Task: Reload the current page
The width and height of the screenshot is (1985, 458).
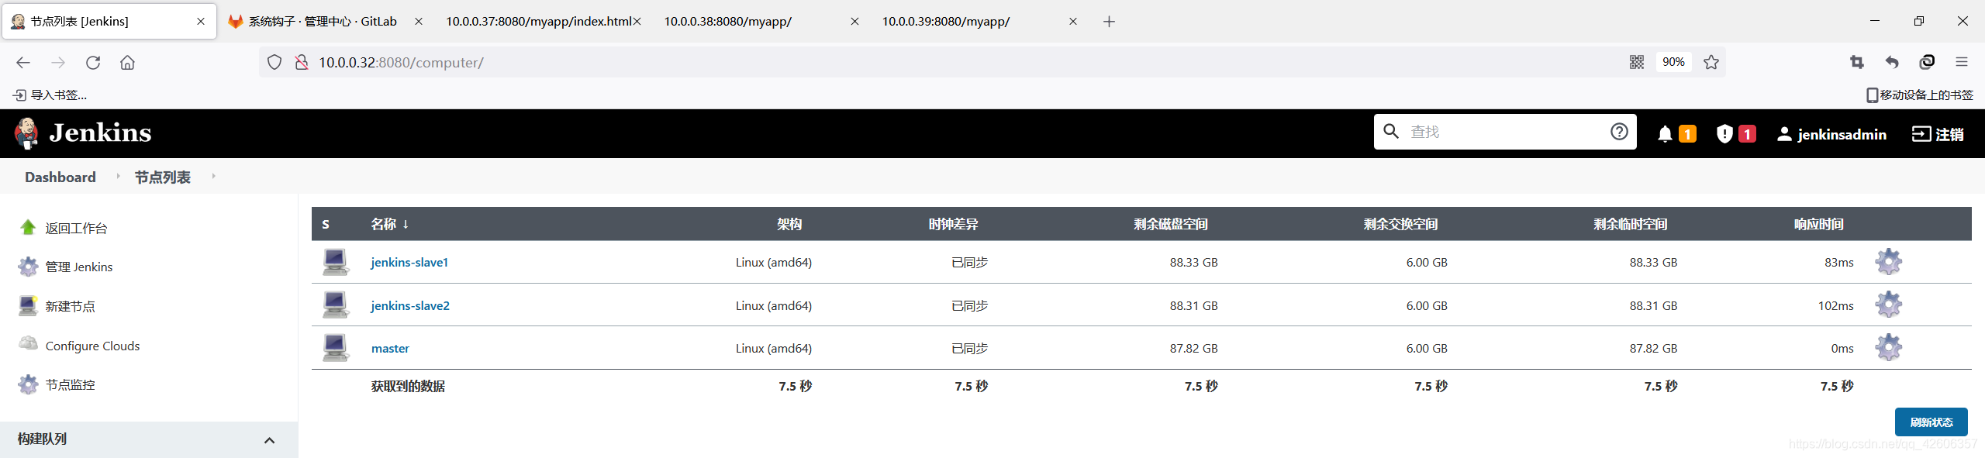Action: click(93, 62)
